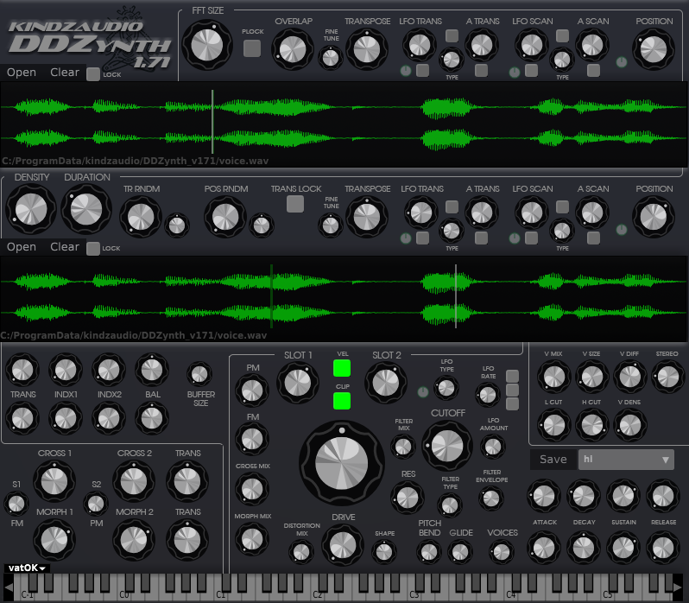This screenshot has height=603, width=689.
Task: Toggle the green VEL button
Action: pyautogui.click(x=342, y=368)
